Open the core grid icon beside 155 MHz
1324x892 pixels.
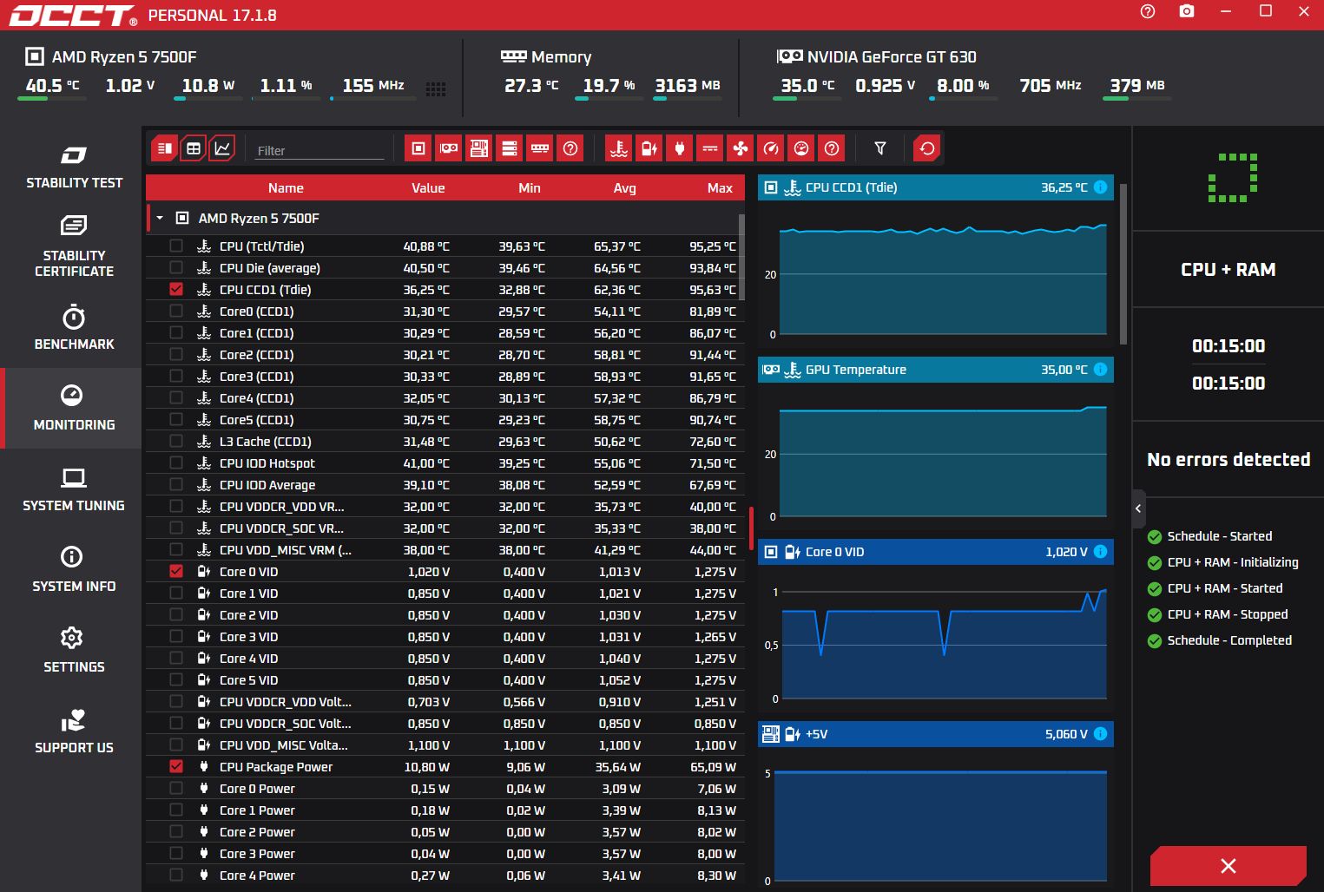pos(436,89)
